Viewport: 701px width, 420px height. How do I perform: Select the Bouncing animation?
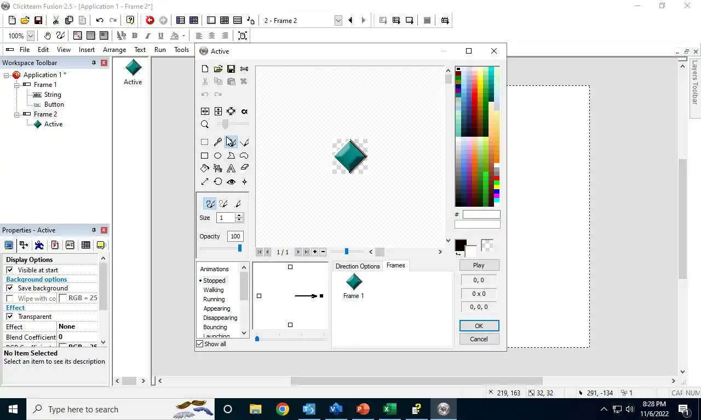215,327
